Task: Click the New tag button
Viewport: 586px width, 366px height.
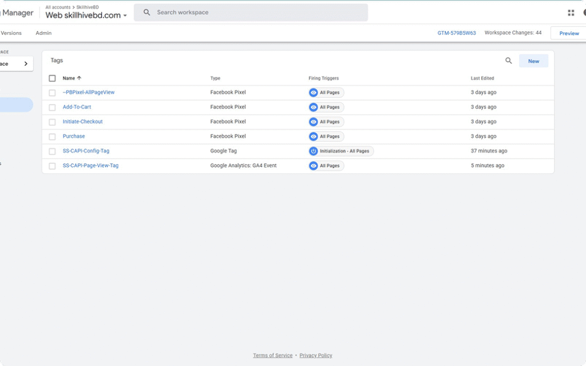Action: pos(533,61)
